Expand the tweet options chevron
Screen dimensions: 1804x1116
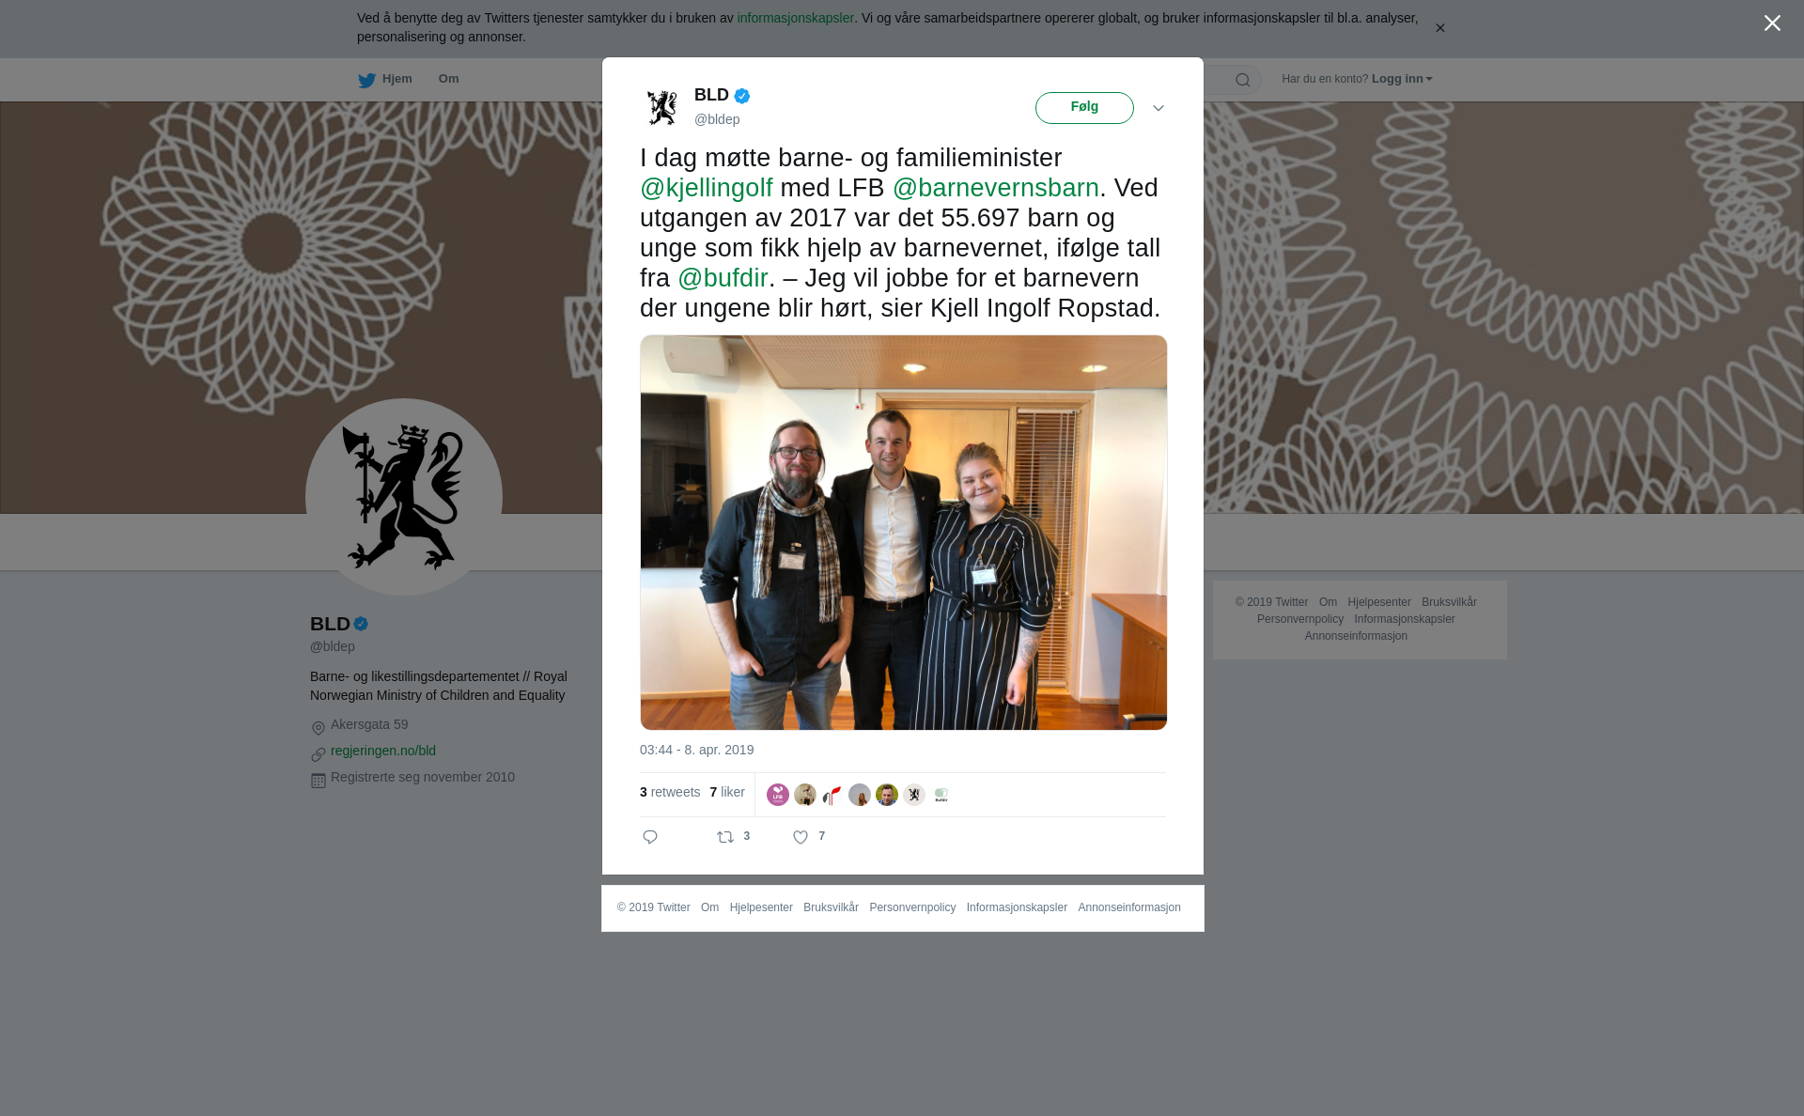tap(1159, 108)
